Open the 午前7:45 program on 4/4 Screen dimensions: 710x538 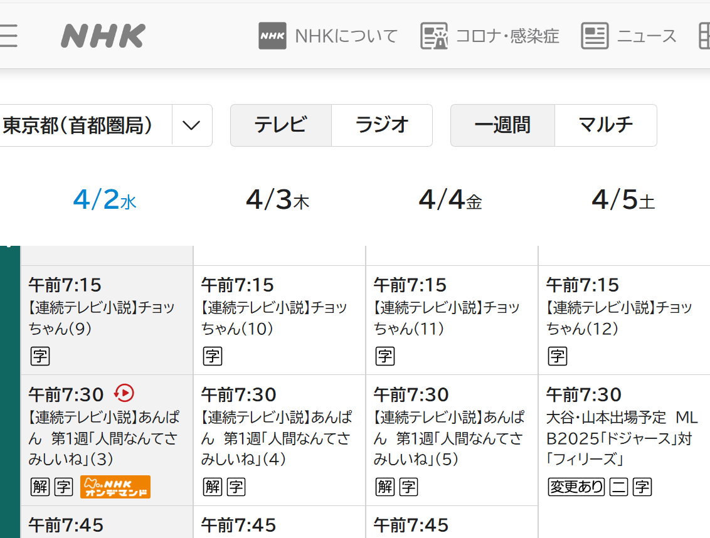coord(452,522)
